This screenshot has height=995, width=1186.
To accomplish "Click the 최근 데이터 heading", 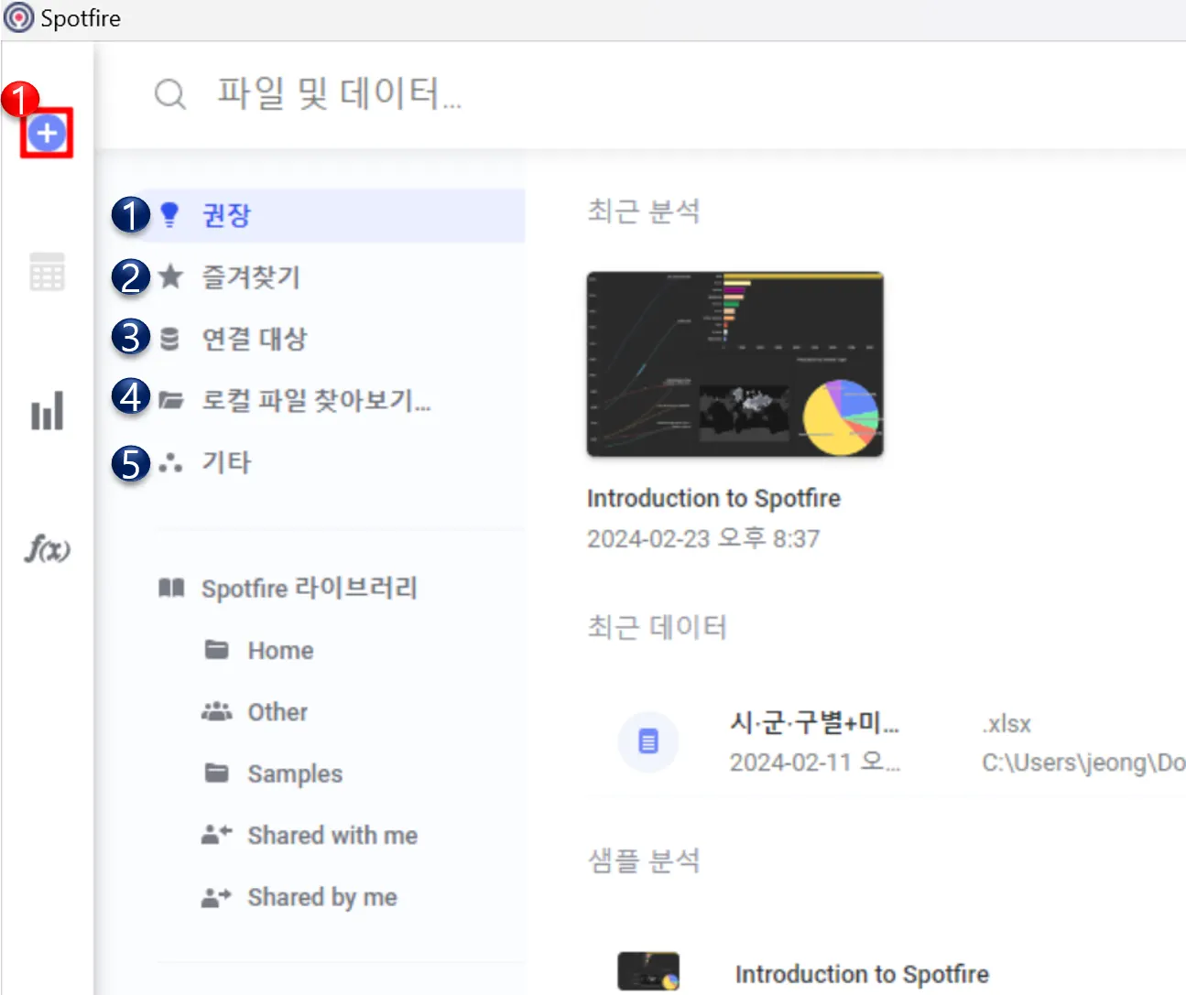I will point(657,628).
